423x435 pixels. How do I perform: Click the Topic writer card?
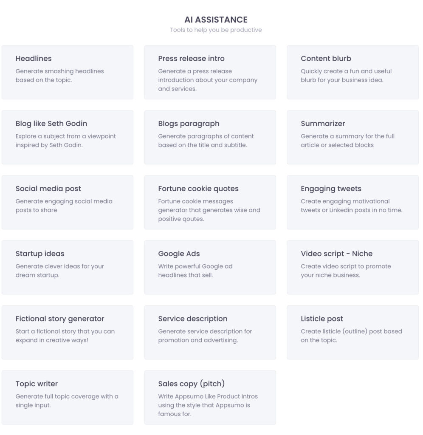coord(67,397)
